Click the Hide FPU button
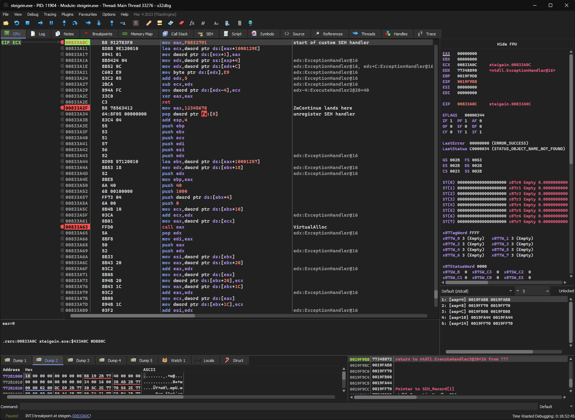Image resolution: width=575 pixels, height=420 pixels. [507, 44]
